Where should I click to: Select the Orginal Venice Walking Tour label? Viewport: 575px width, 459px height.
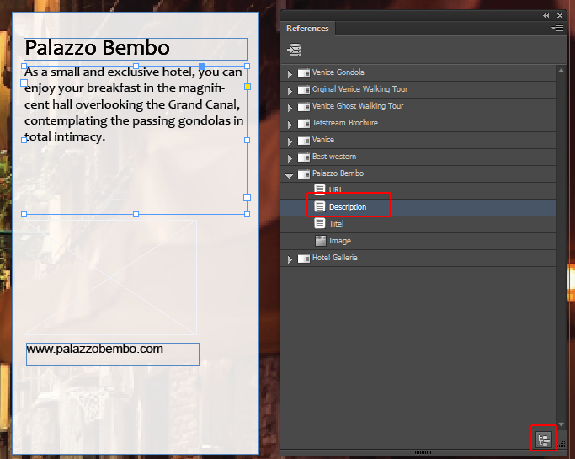[359, 89]
